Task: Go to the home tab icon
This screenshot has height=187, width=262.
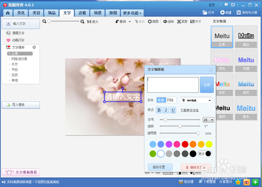Action: pyautogui.click(x=8, y=13)
